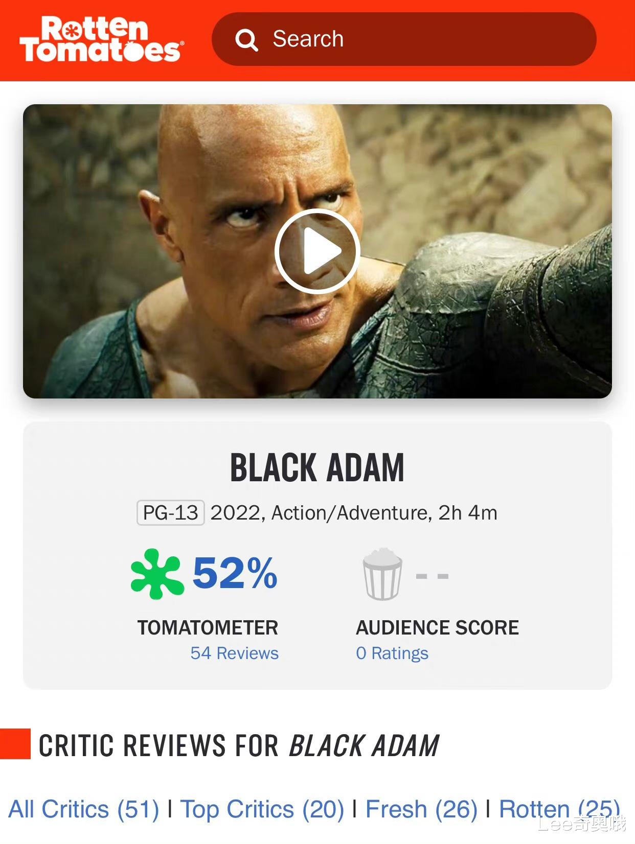Click into the Search field
This screenshot has height=844, width=635.
point(404,39)
